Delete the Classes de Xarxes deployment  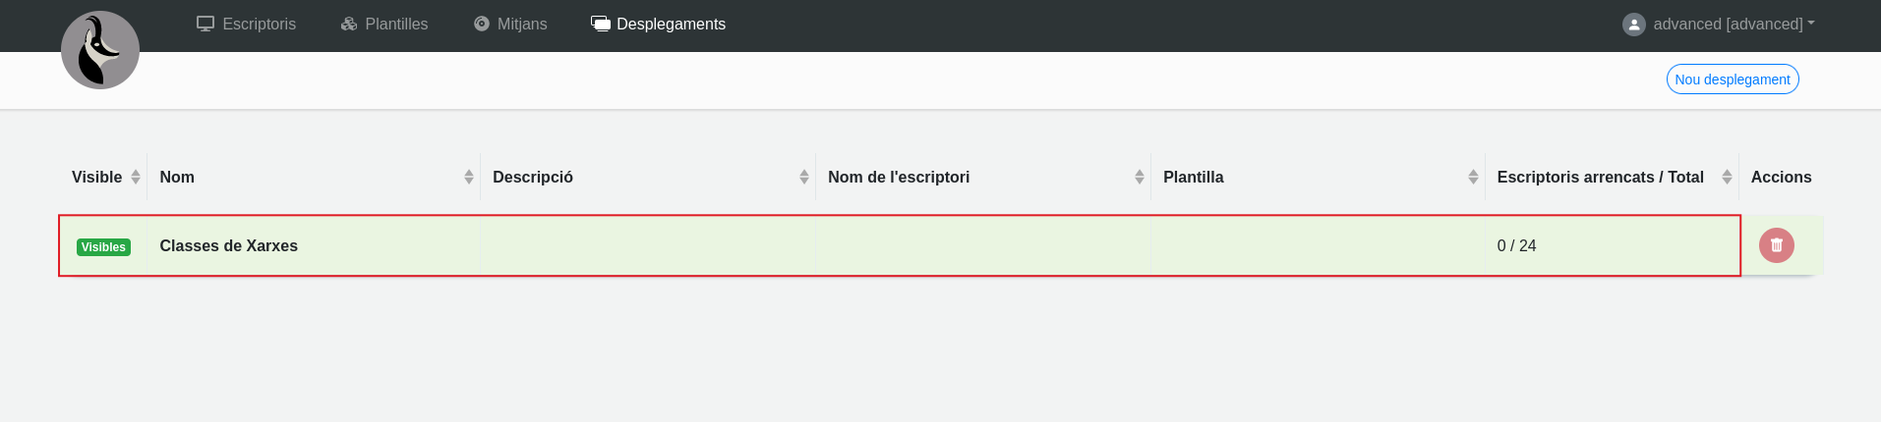pos(1776,245)
